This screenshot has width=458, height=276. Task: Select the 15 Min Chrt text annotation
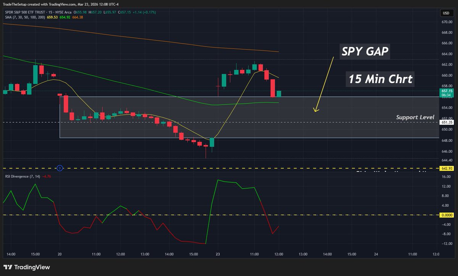(380, 79)
